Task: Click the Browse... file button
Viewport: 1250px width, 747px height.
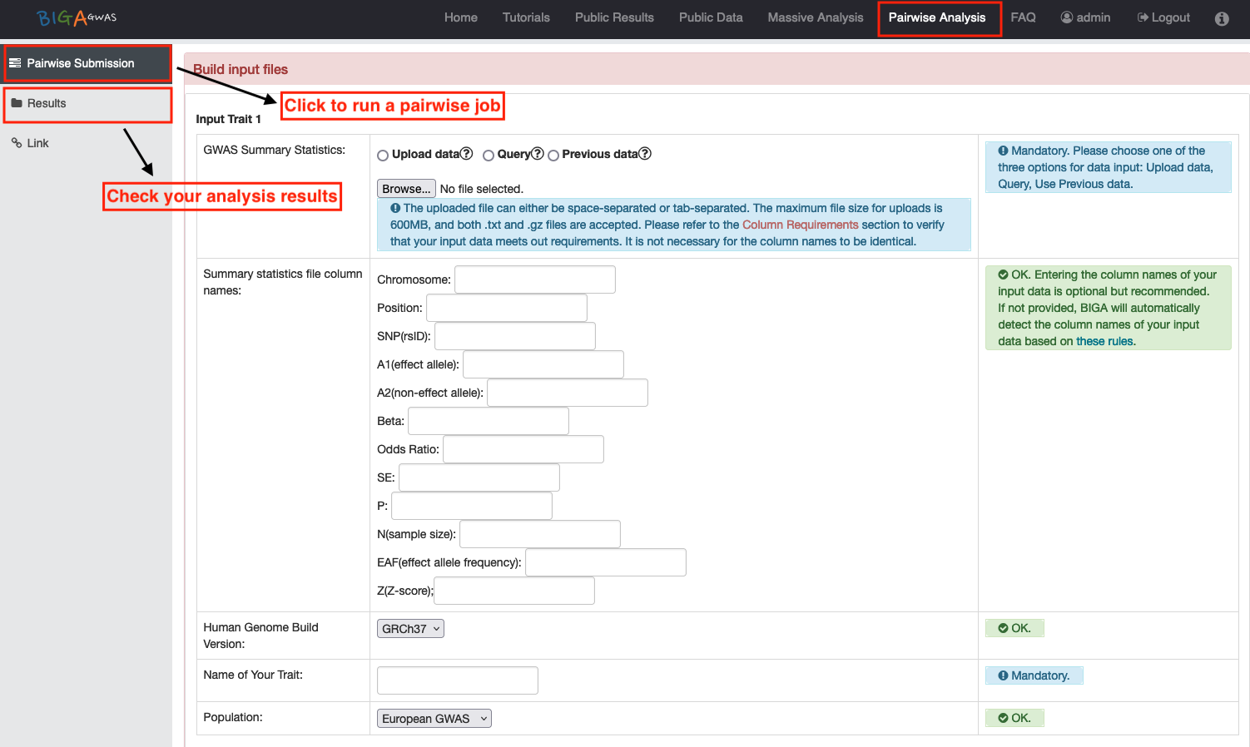Action: click(406, 189)
